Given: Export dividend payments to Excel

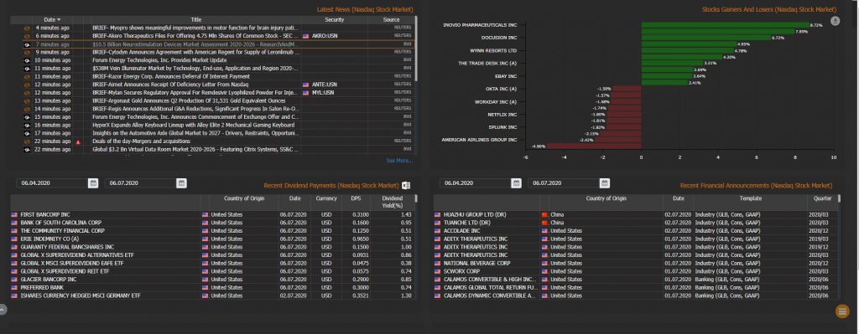Looking at the screenshot, I should 406,186.
